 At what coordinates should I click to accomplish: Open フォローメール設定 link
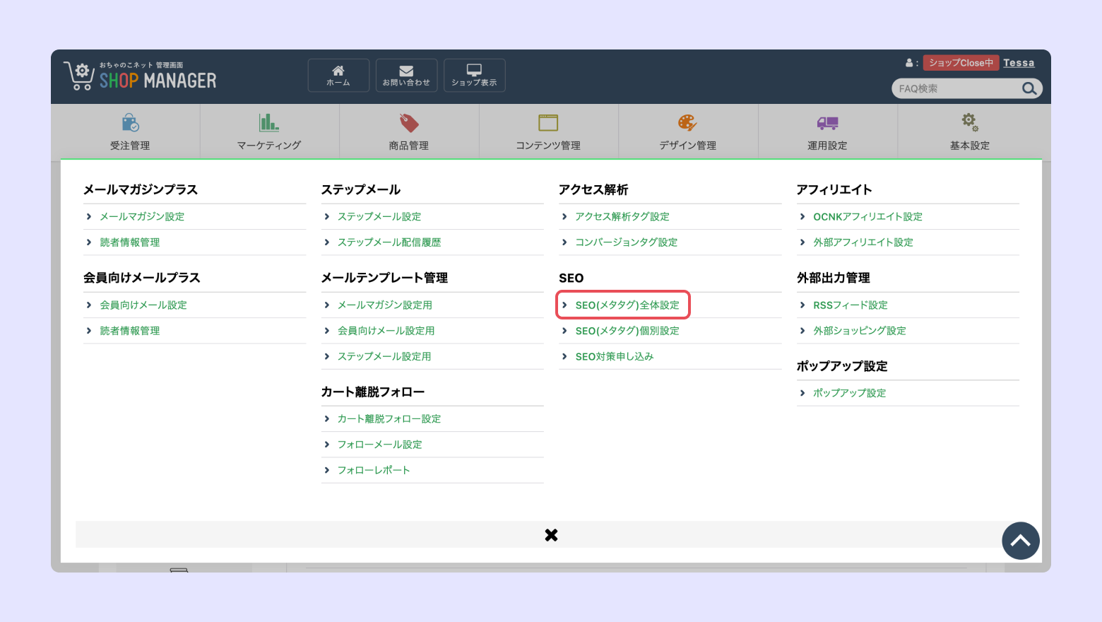pyautogui.click(x=380, y=445)
